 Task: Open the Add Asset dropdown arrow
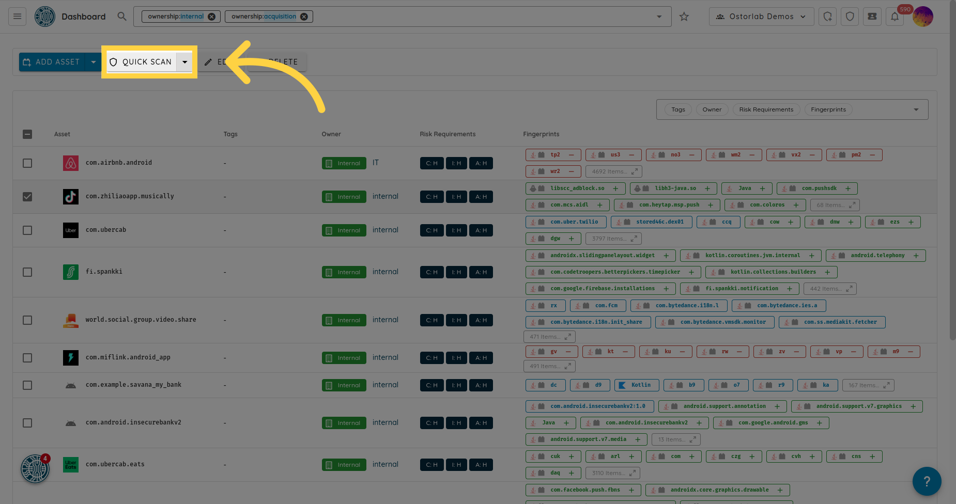click(93, 62)
